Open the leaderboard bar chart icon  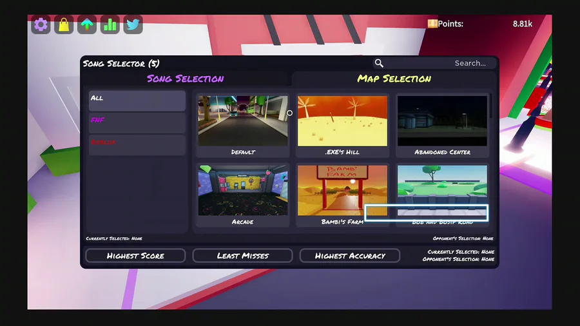110,24
